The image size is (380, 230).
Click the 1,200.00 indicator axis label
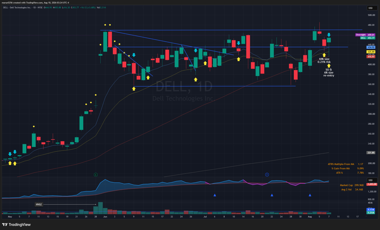371,192
